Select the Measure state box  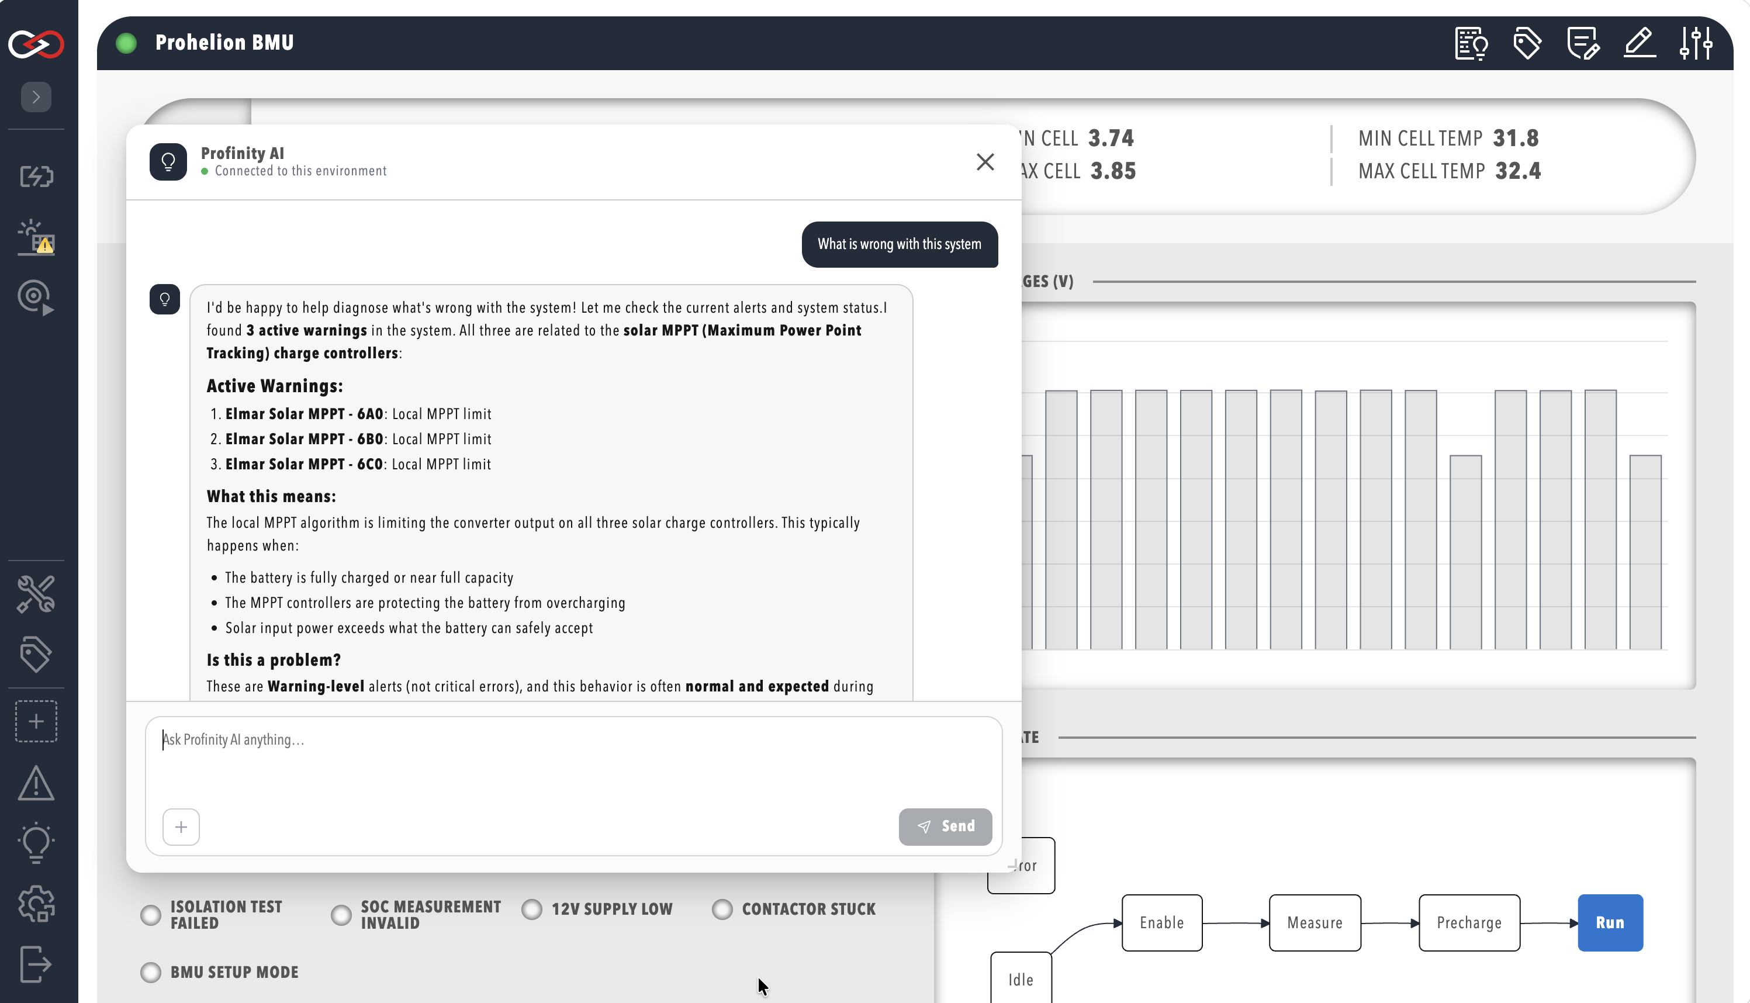point(1315,923)
